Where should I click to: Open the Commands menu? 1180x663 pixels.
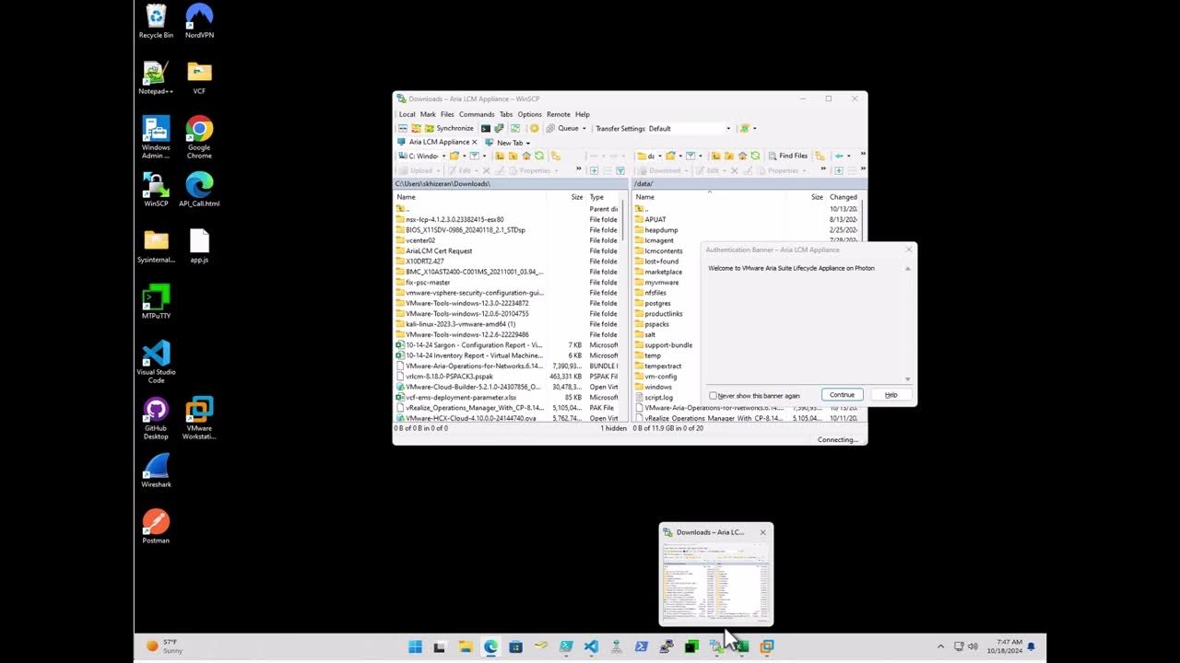[x=477, y=114]
